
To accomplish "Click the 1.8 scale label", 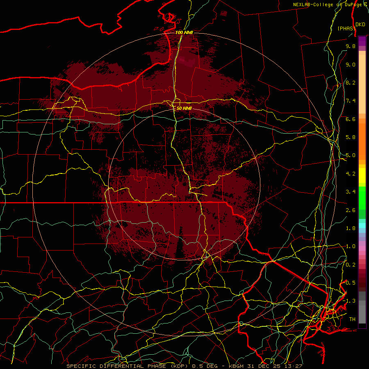I will [x=351, y=228].
